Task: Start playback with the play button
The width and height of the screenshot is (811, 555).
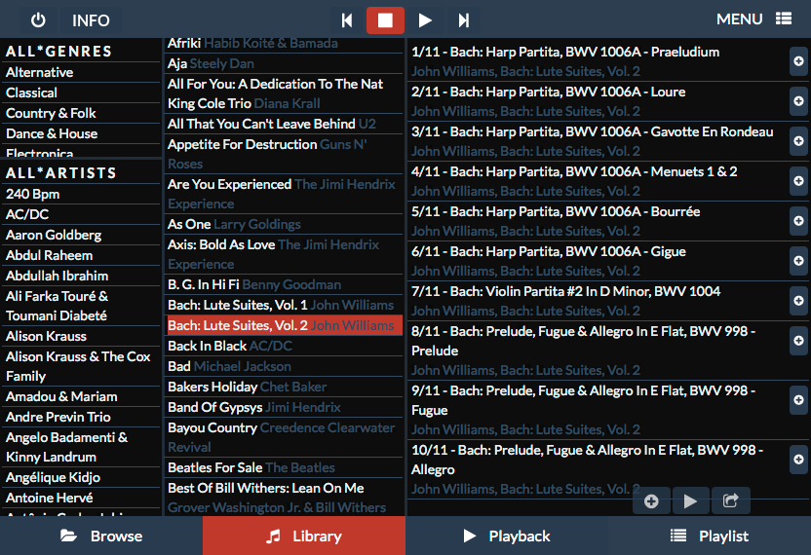Action: coord(425,20)
